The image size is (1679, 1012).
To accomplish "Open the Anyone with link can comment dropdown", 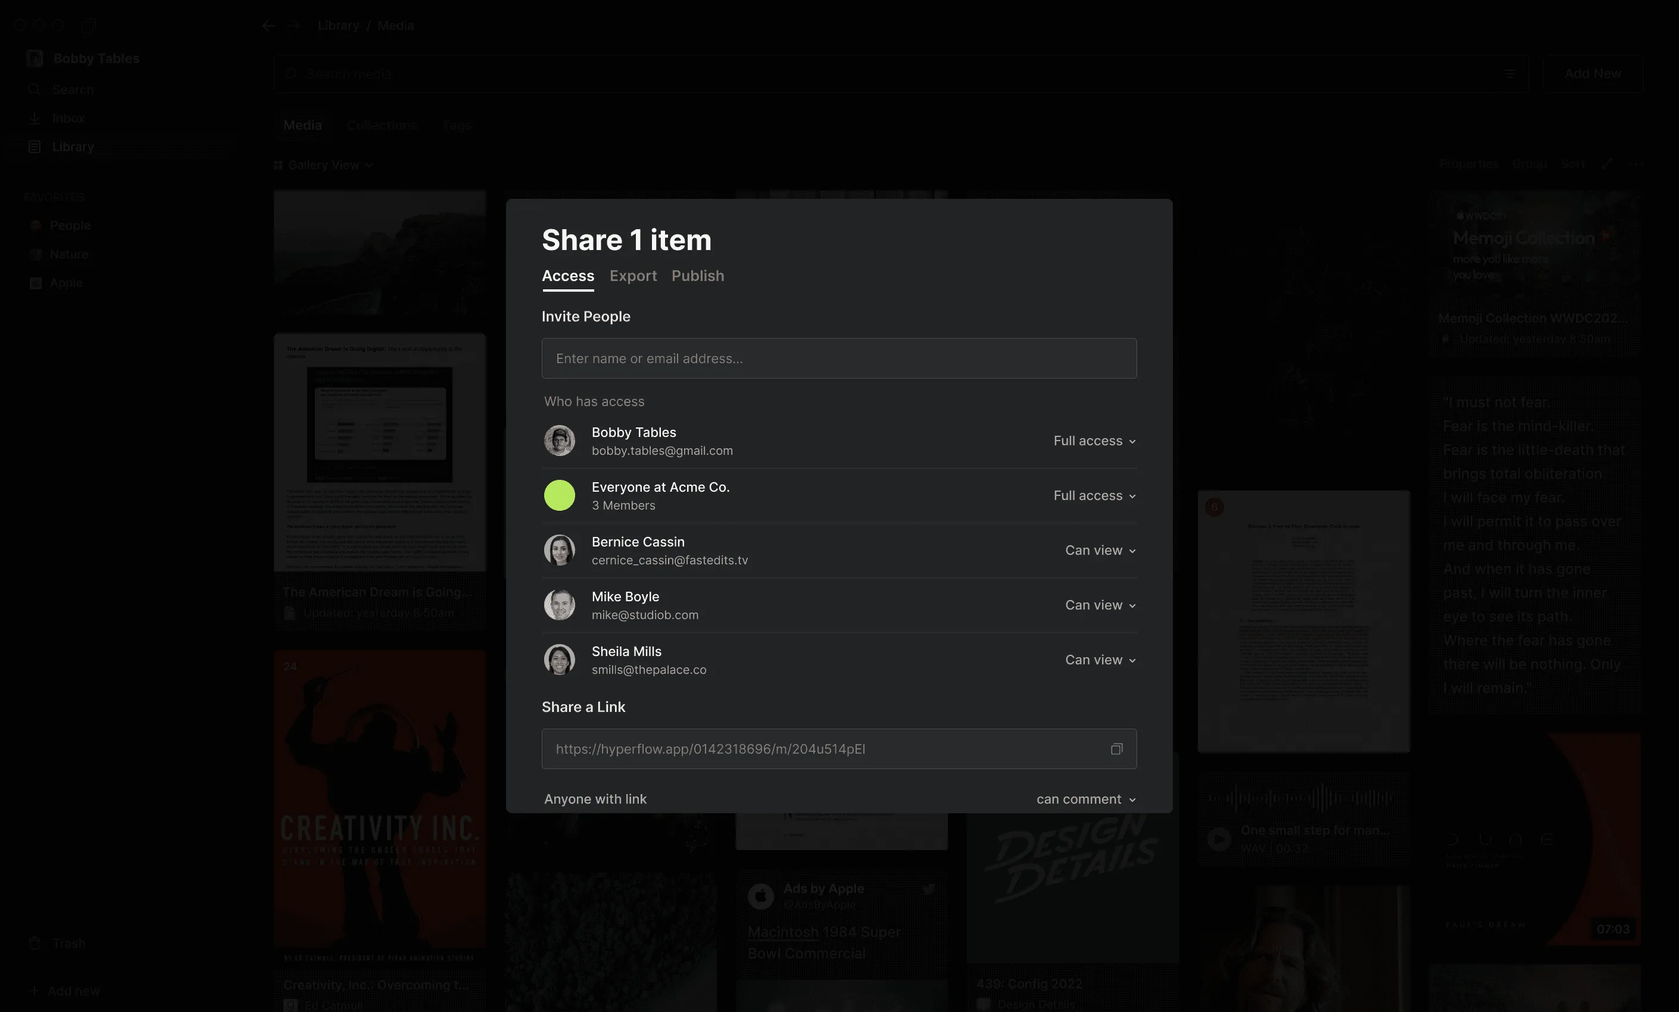I will coord(1086,799).
